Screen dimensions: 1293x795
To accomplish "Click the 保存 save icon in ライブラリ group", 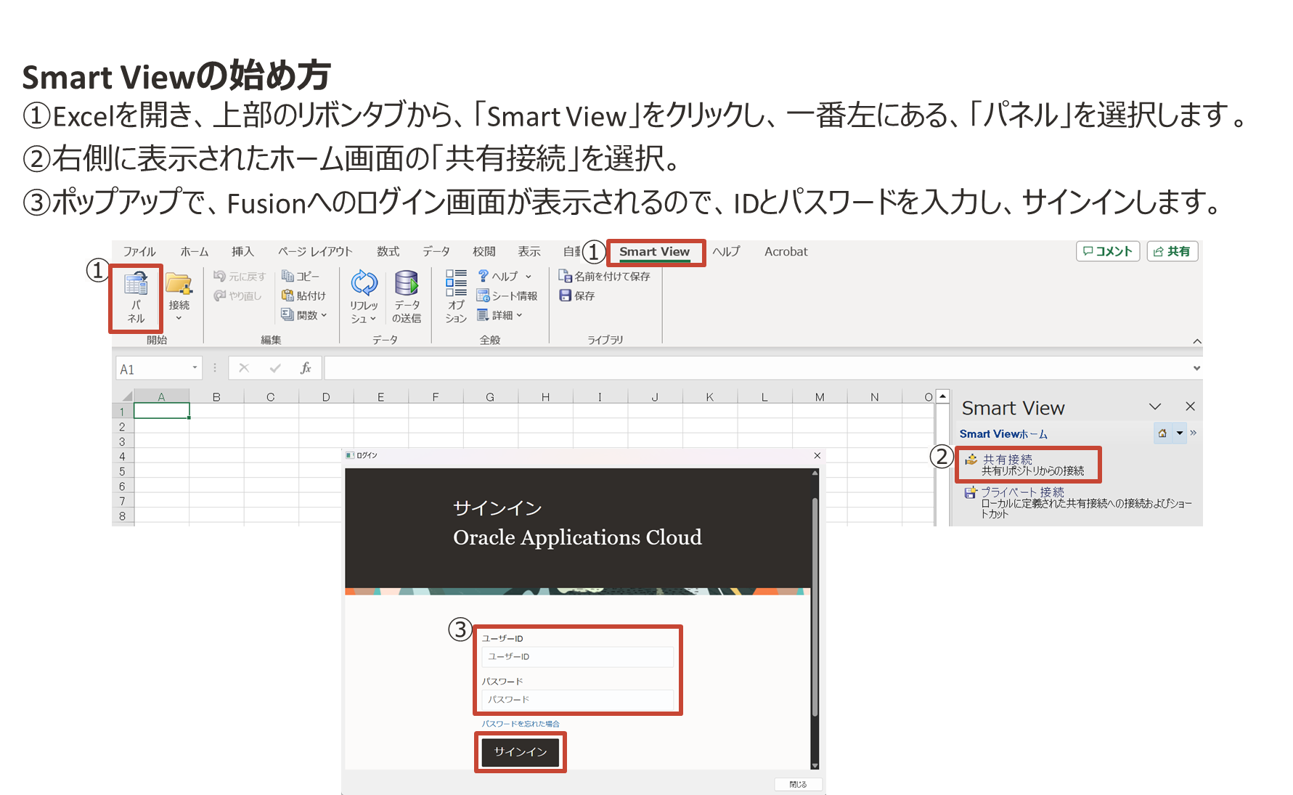I will 565,295.
